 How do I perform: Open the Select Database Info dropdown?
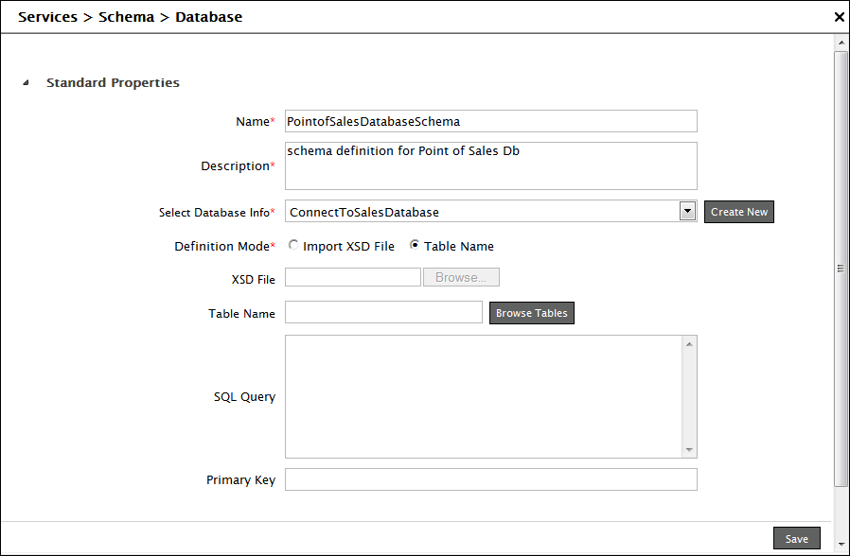click(688, 212)
